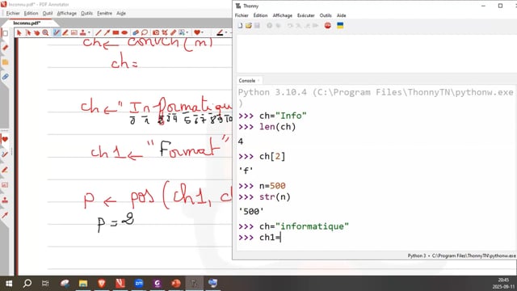The height and width of the screenshot is (291, 517).
Task: Click the Thonny shell input line ch1=
Action: (x=259, y=237)
